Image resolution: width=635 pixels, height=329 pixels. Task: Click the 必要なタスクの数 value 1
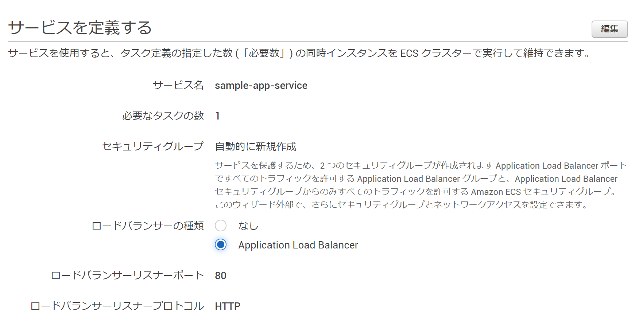click(x=217, y=116)
